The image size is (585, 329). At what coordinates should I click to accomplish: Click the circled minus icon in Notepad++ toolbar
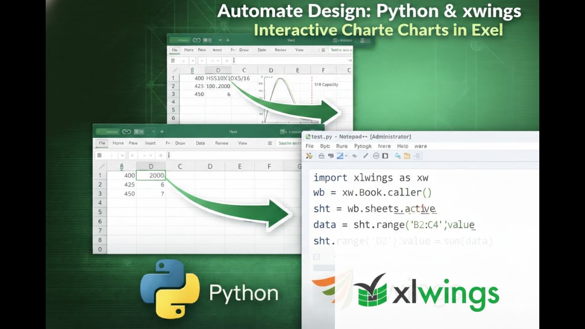[x=376, y=156]
